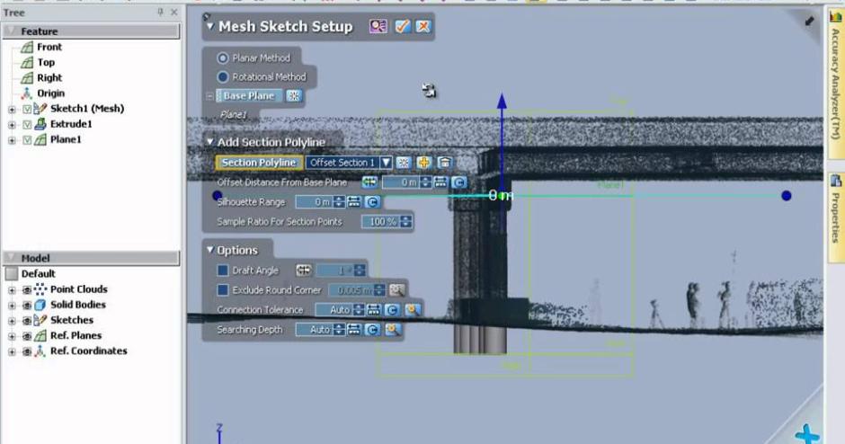
Task: Select Rotational Method radio button
Action: click(x=223, y=77)
